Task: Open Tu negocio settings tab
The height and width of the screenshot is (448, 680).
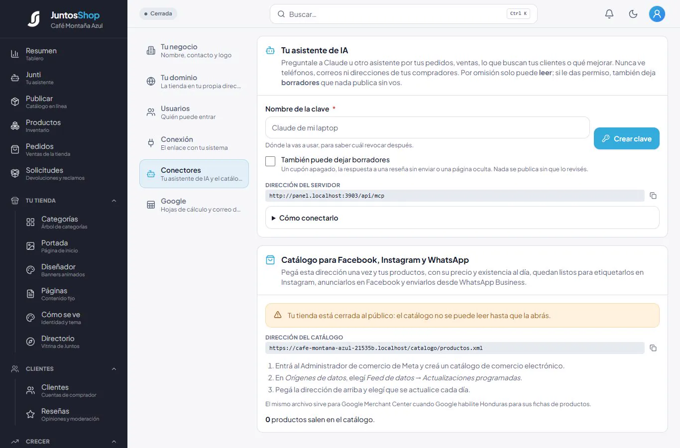Action: [x=194, y=50]
